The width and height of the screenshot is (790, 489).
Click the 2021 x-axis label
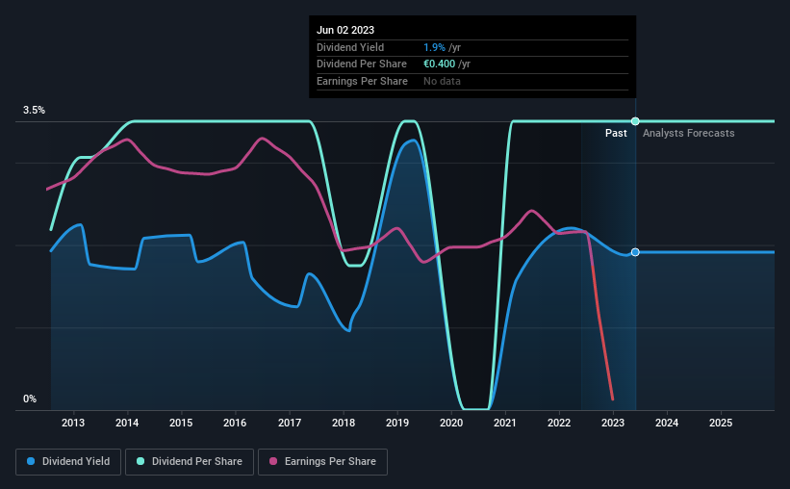pyautogui.click(x=505, y=423)
